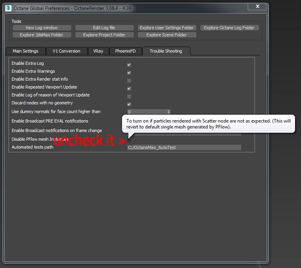Click Explore Octane Log Folder button
This screenshot has height=268, width=301.
tap(229, 28)
